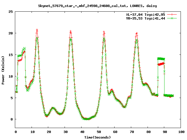Click x-axis tick label 100

pos(181,132)
